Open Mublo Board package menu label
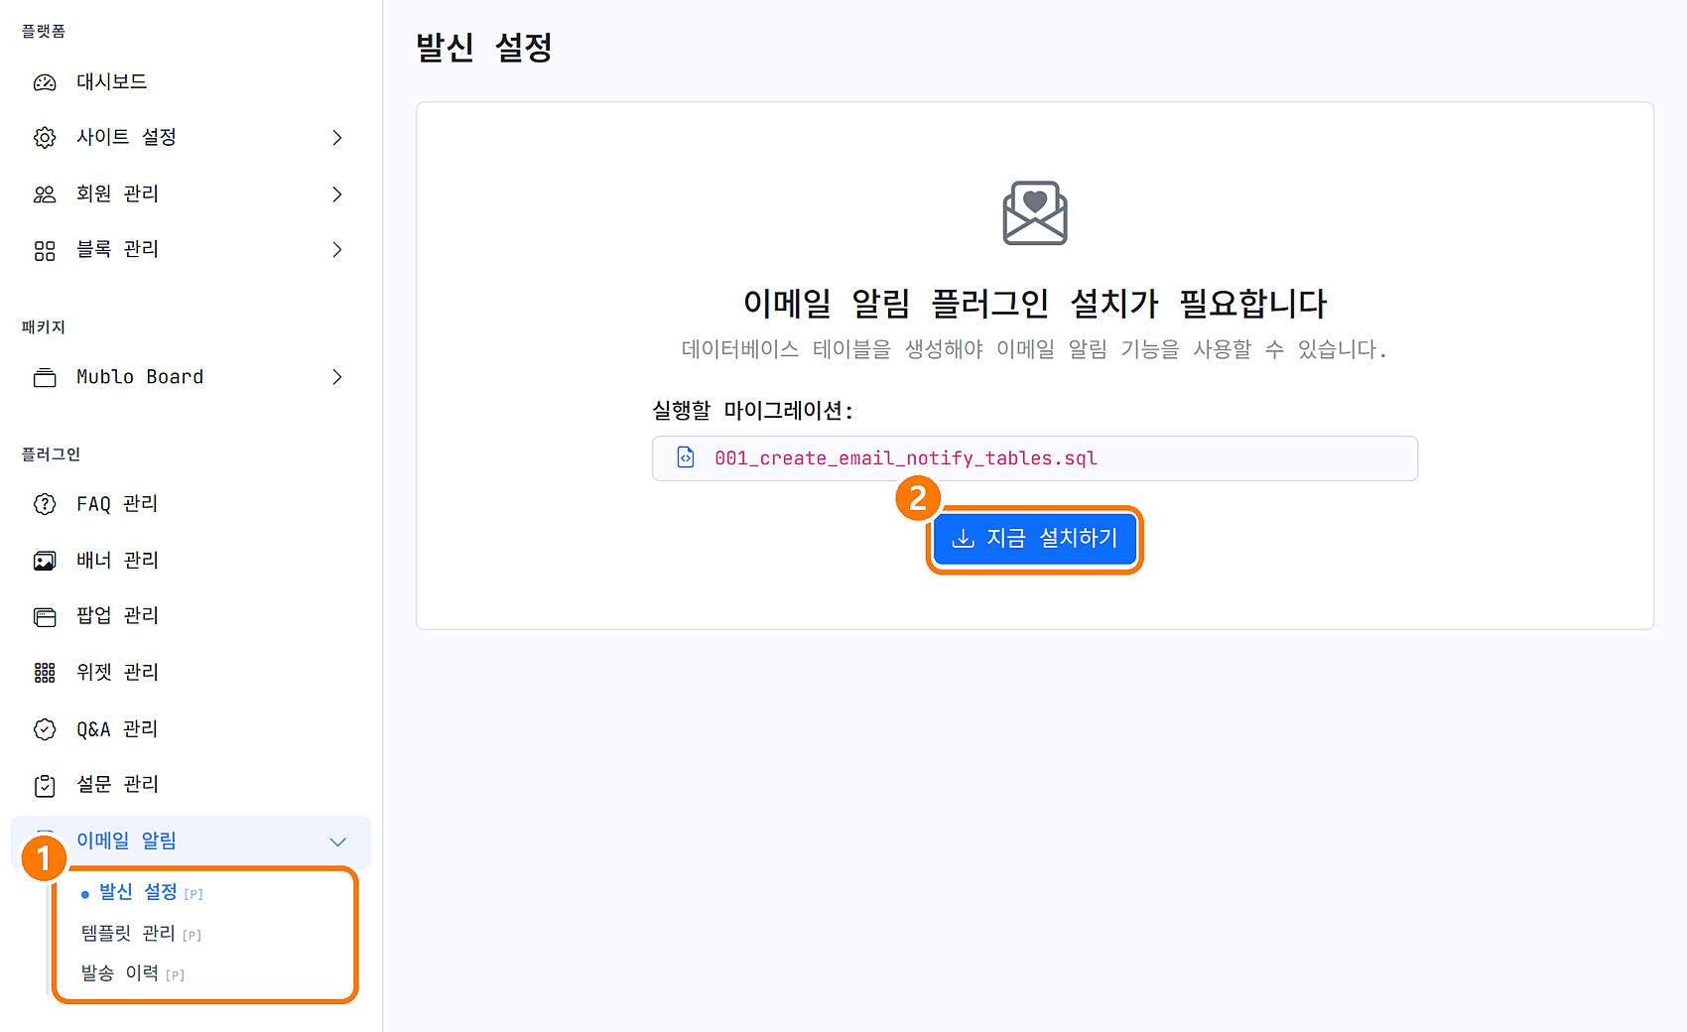This screenshot has width=1687, height=1032. pyautogui.click(x=140, y=377)
